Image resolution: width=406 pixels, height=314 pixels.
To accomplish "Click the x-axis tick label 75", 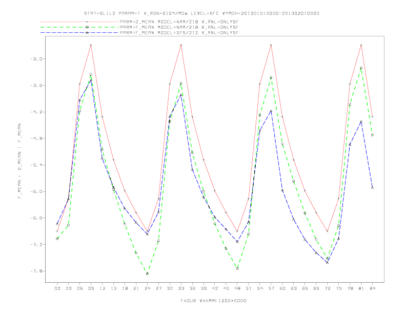I will pos(339,288).
